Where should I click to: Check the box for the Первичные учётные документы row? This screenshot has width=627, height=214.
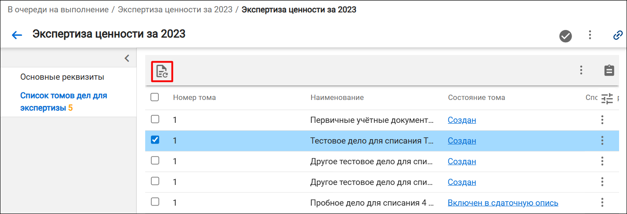pyautogui.click(x=155, y=119)
